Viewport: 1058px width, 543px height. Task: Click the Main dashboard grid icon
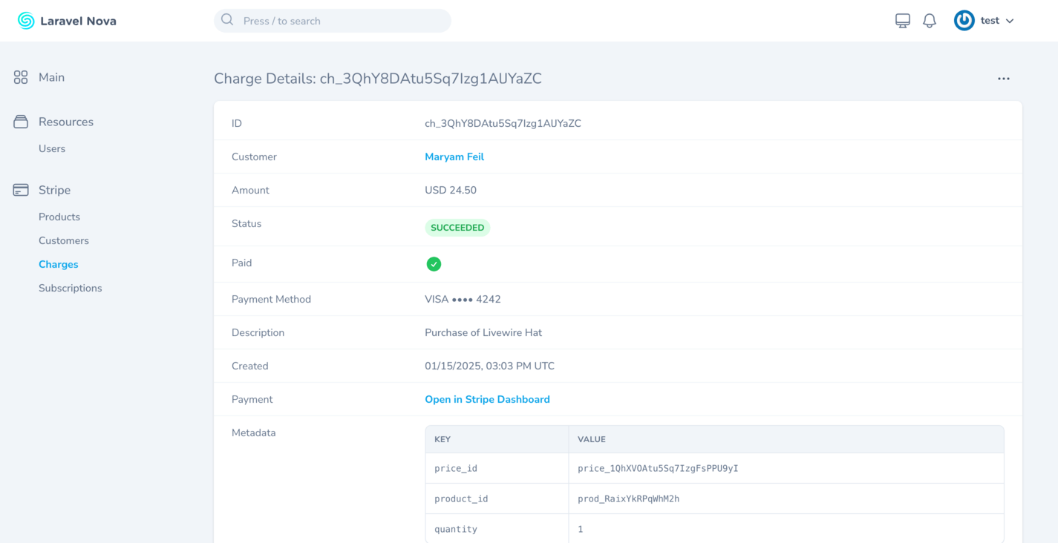tap(21, 77)
